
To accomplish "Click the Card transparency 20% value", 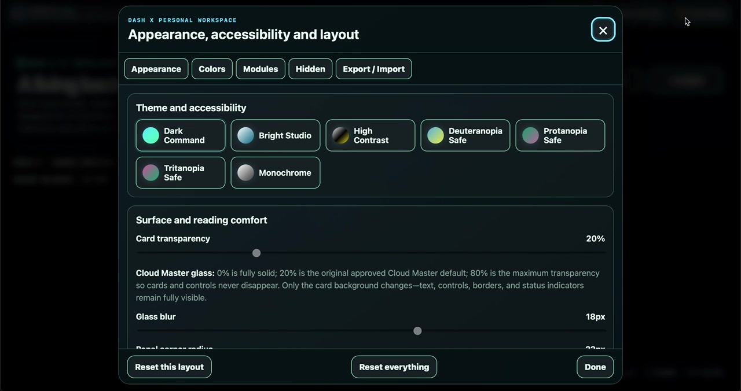I will point(595,238).
